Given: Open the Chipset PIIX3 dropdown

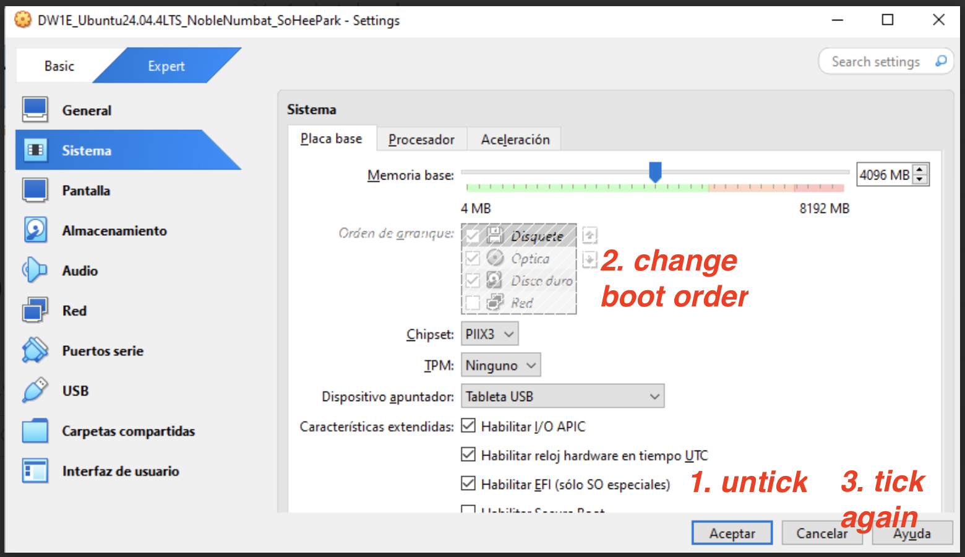Looking at the screenshot, I should 489,334.
